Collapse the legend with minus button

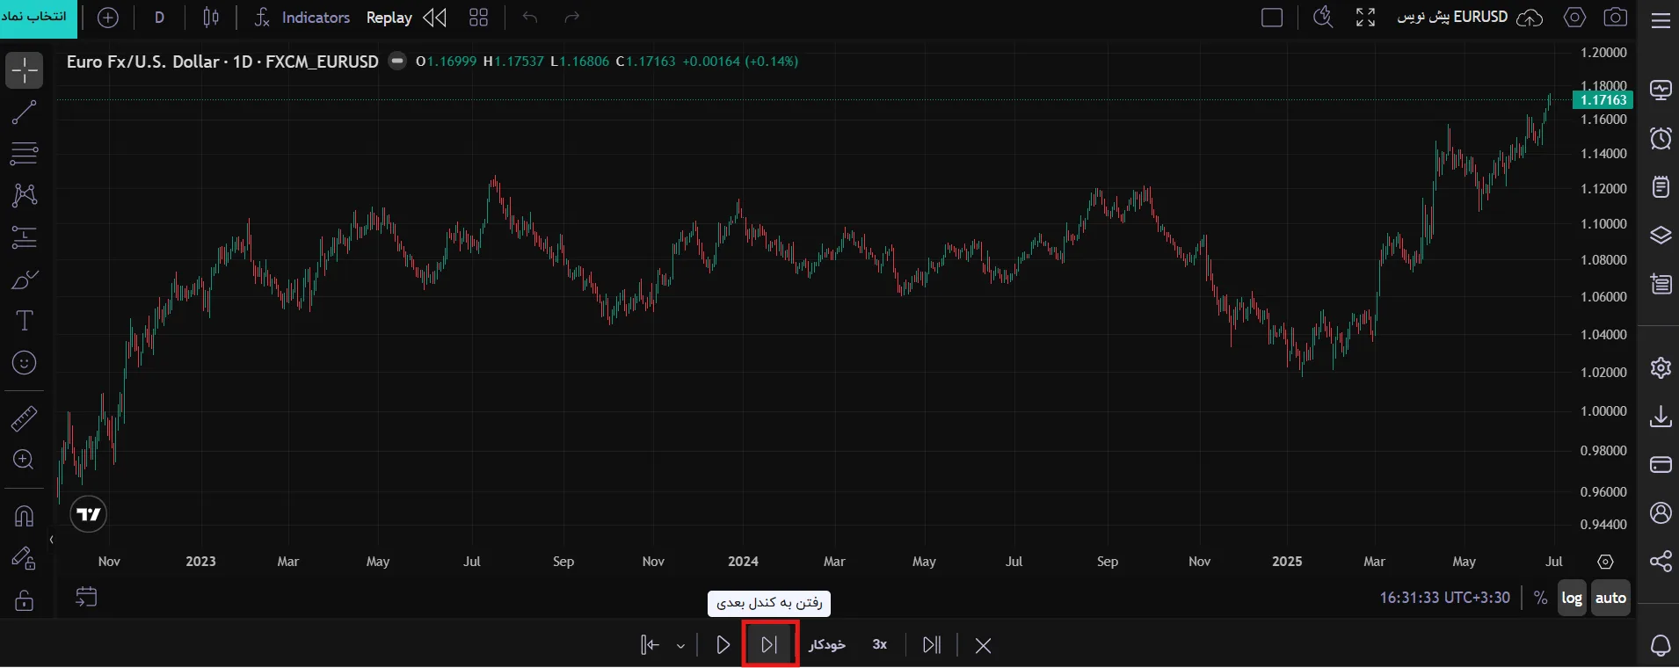[397, 61]
